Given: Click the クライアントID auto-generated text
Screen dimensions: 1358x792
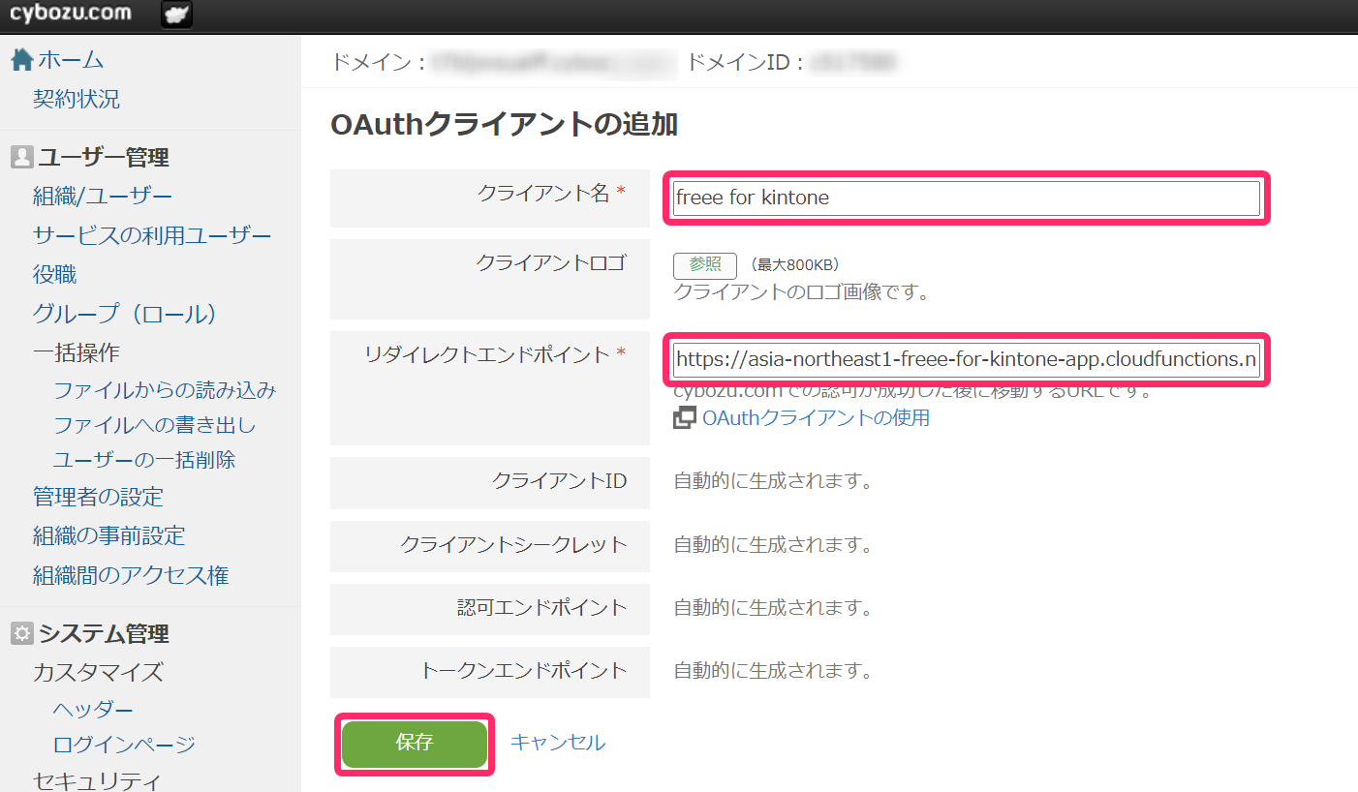Looking at the screenshot, I should (x=773, y=481).
